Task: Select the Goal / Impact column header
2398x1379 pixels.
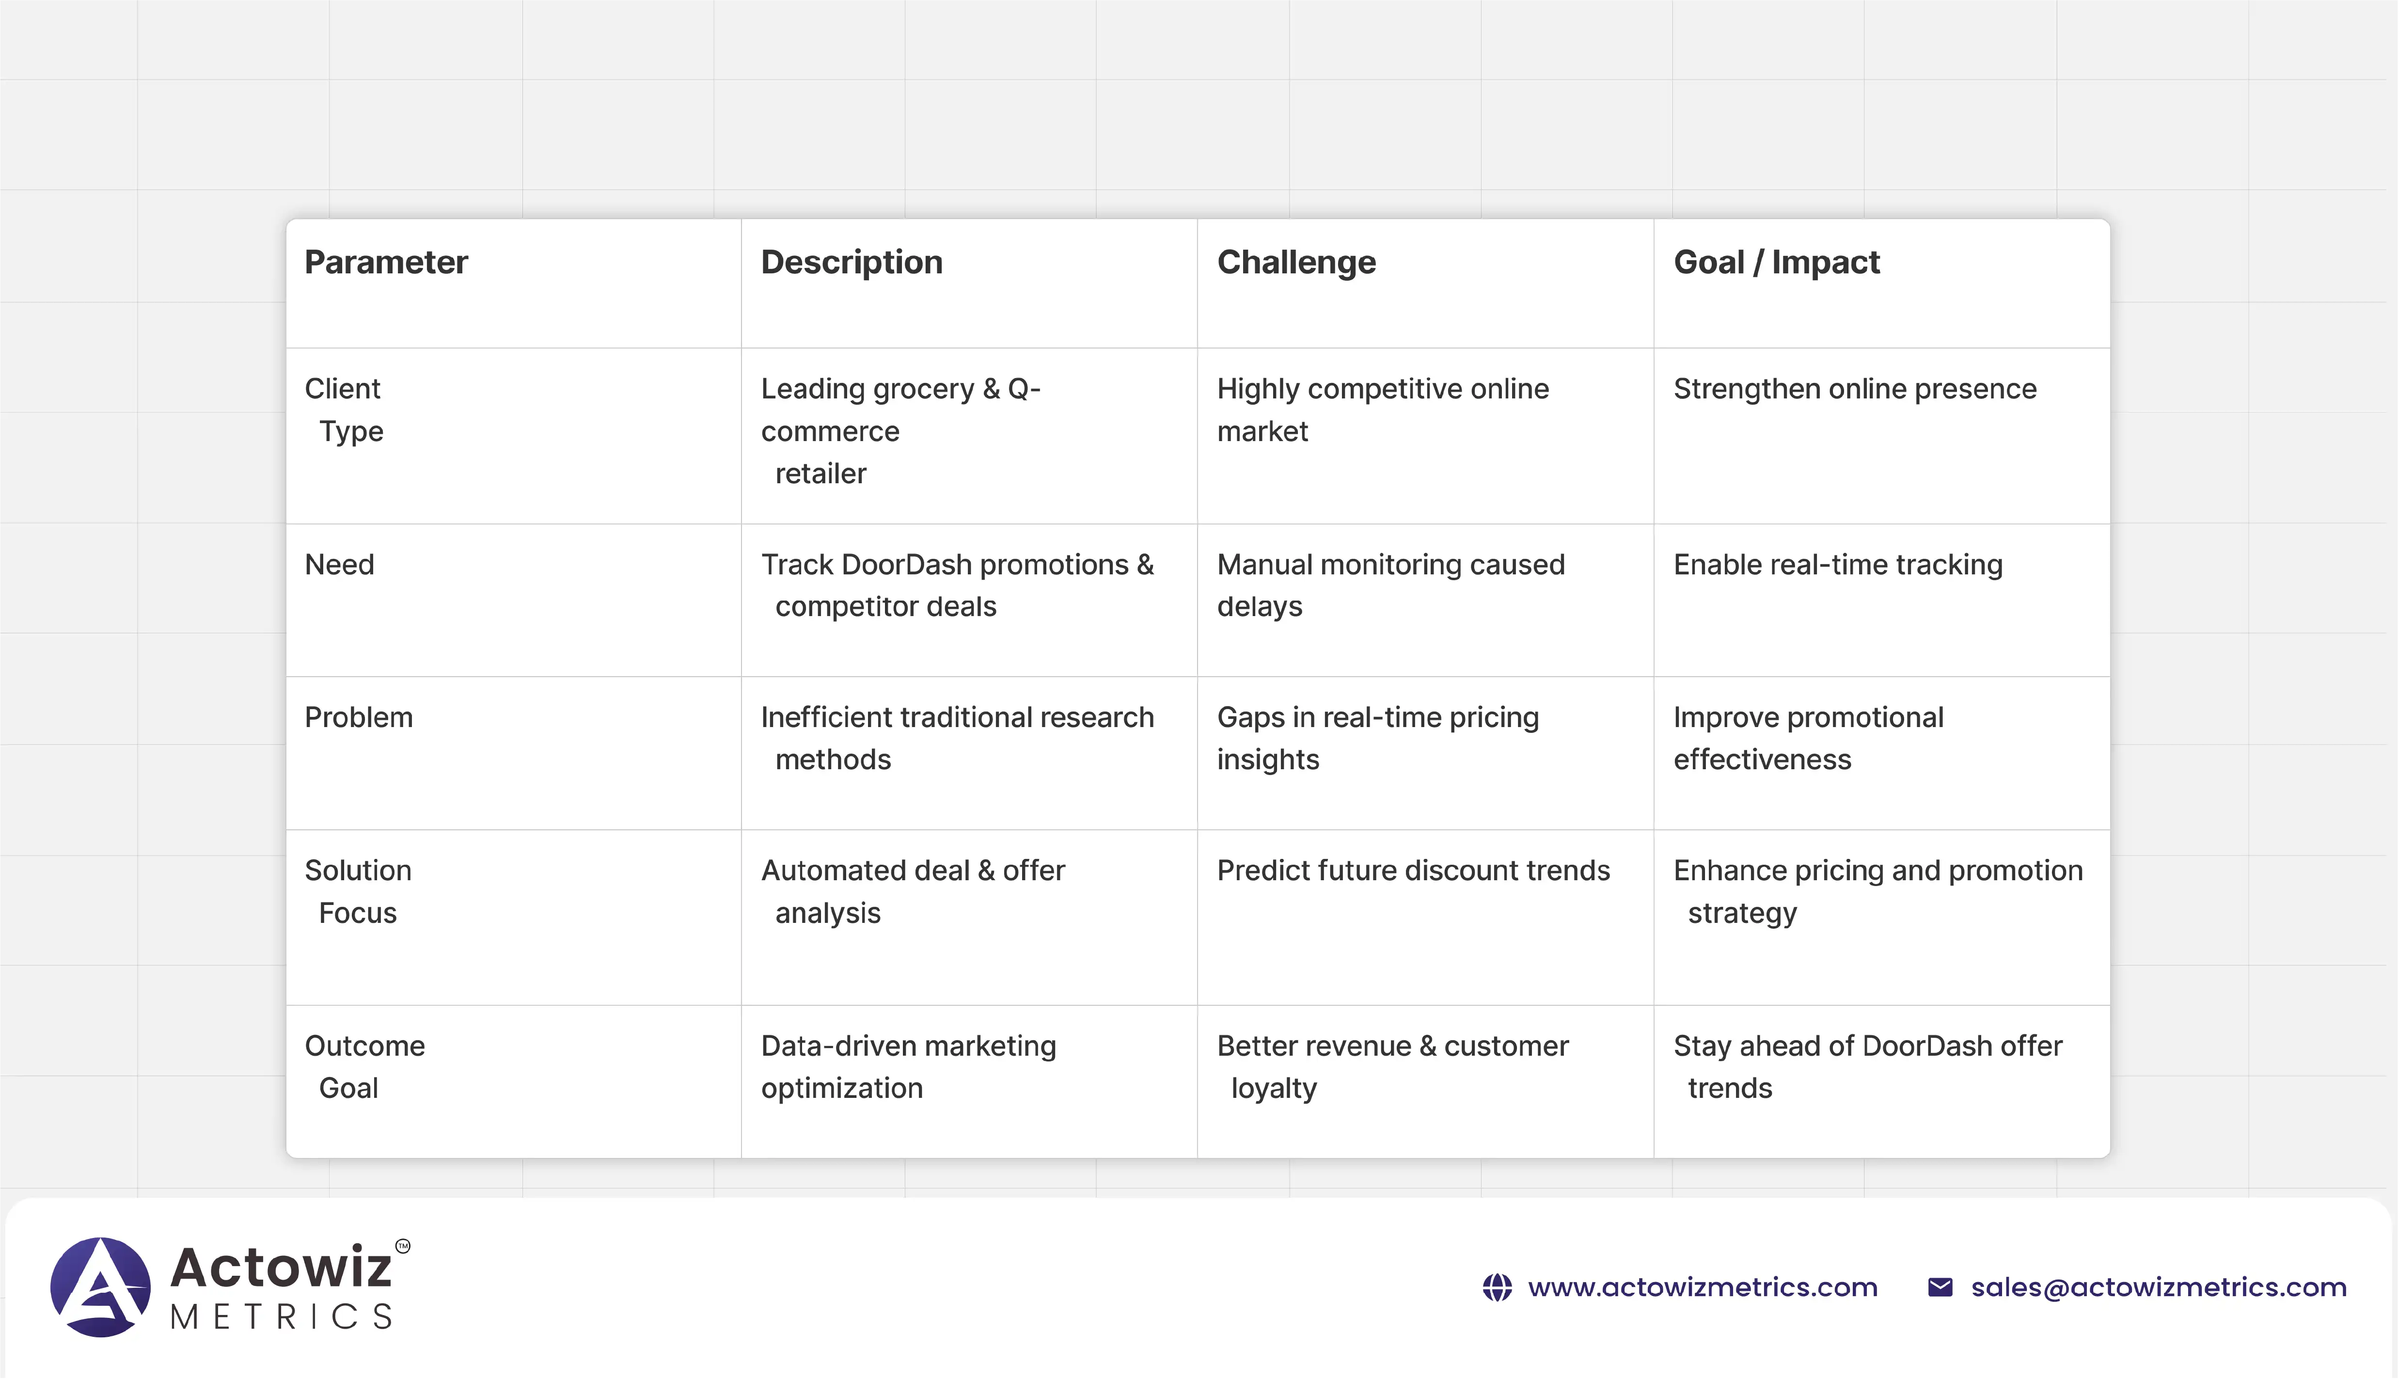Action: (1776, 262)
